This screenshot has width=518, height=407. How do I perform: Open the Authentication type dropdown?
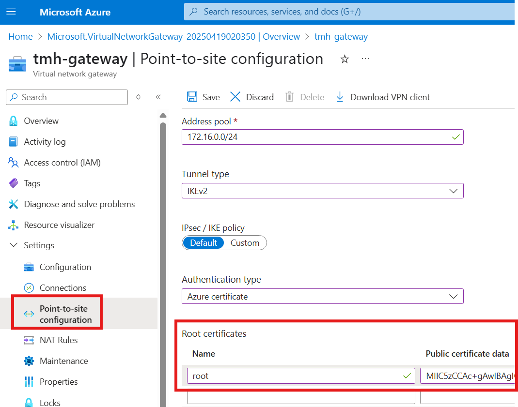[x=322, y=297]
